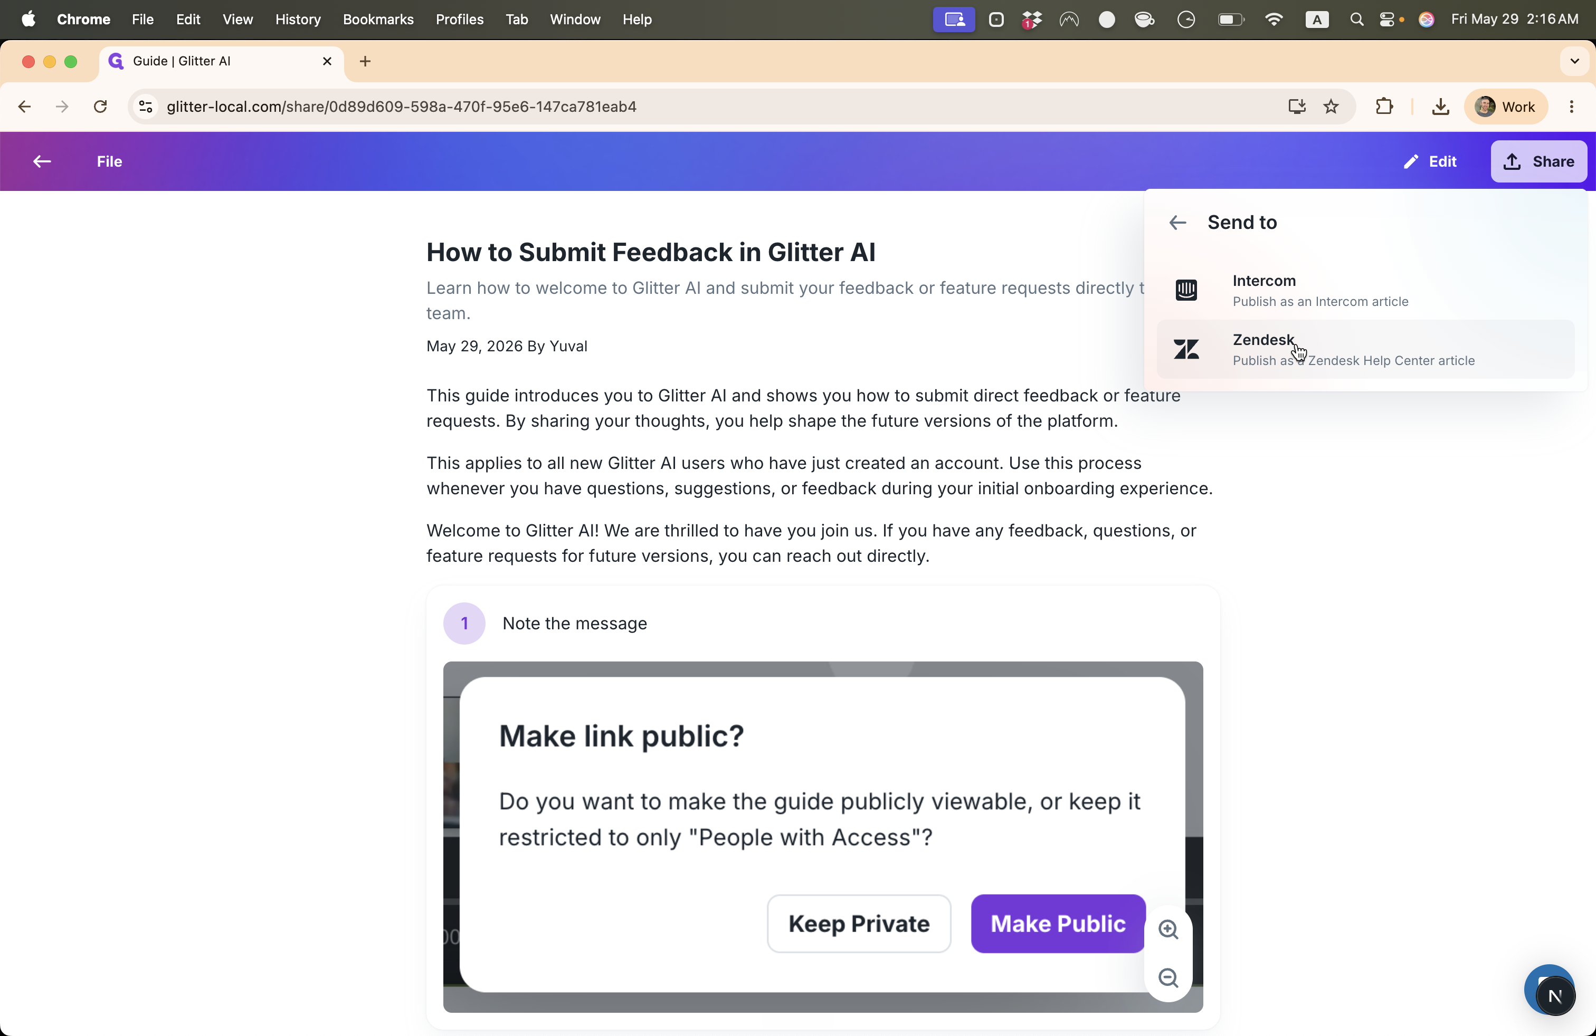Open the Work profile button
This screenshot has height=1036, width=1596.
[1505, 107]
